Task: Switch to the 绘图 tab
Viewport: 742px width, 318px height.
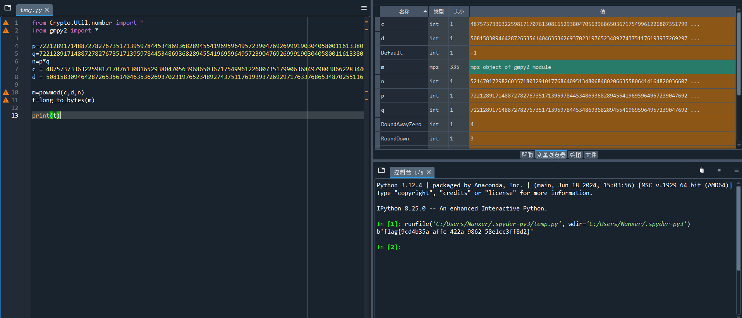Action: 575,155
